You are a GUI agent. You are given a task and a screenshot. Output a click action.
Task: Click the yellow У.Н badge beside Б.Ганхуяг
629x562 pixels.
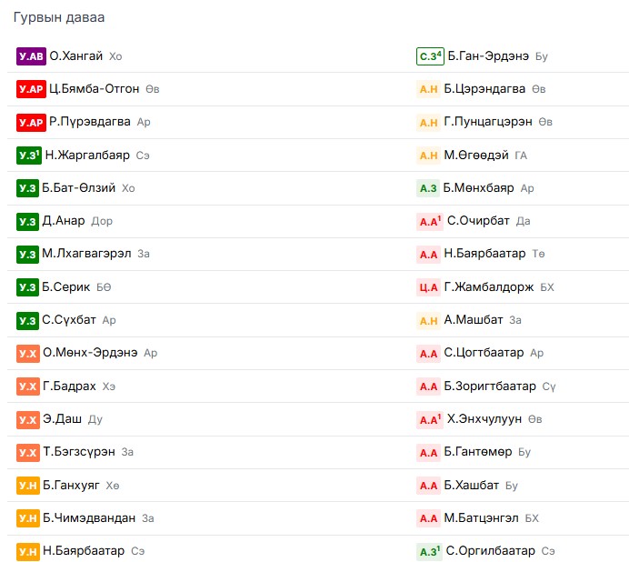pos(28,486)
